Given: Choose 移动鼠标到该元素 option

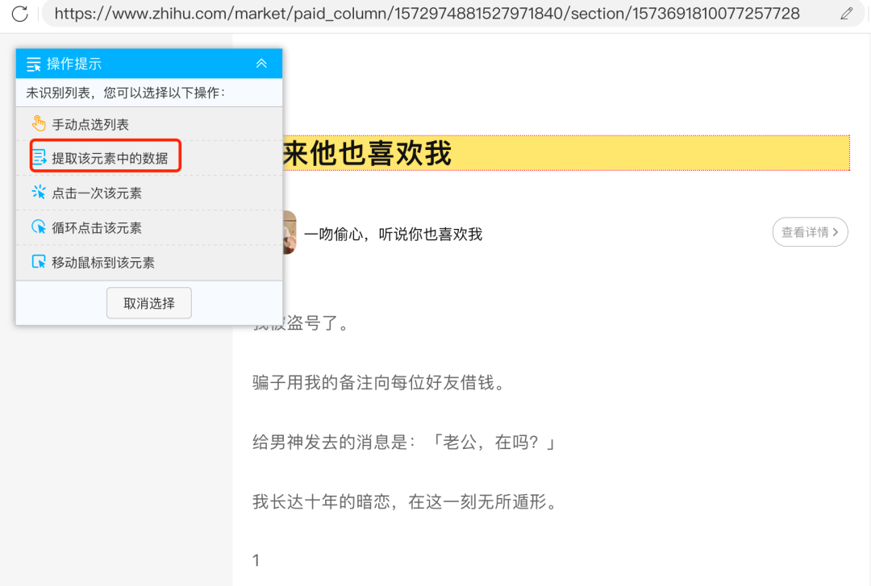Looking at the screenshot, I should 149,262.
